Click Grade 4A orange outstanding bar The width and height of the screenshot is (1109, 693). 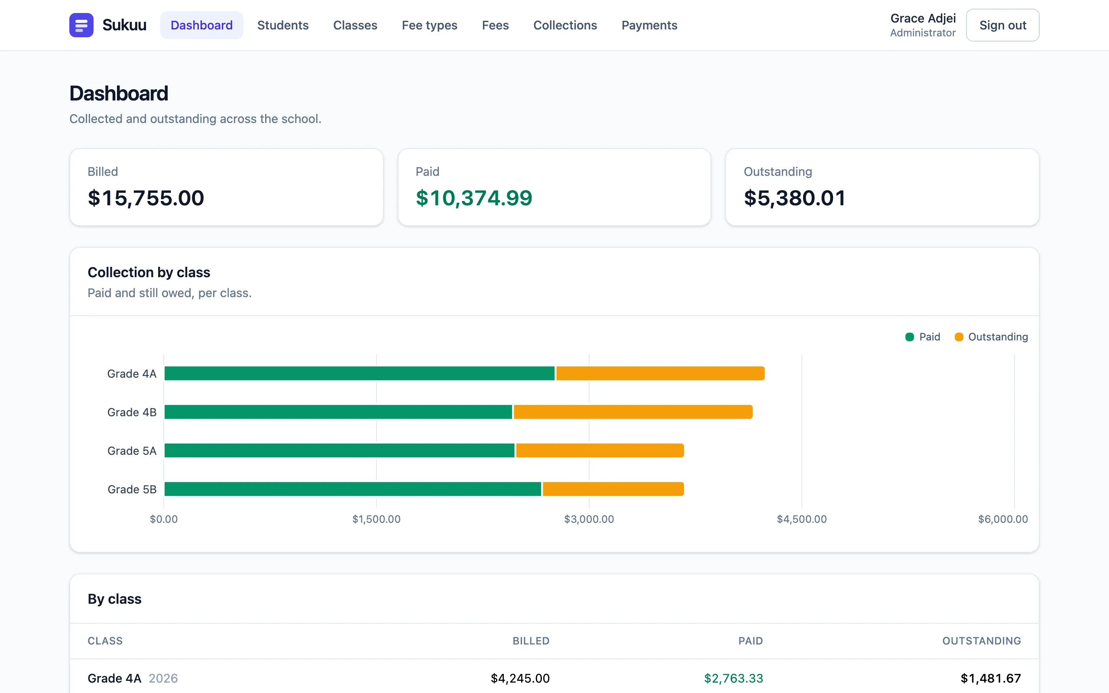(x=660, y=373)
